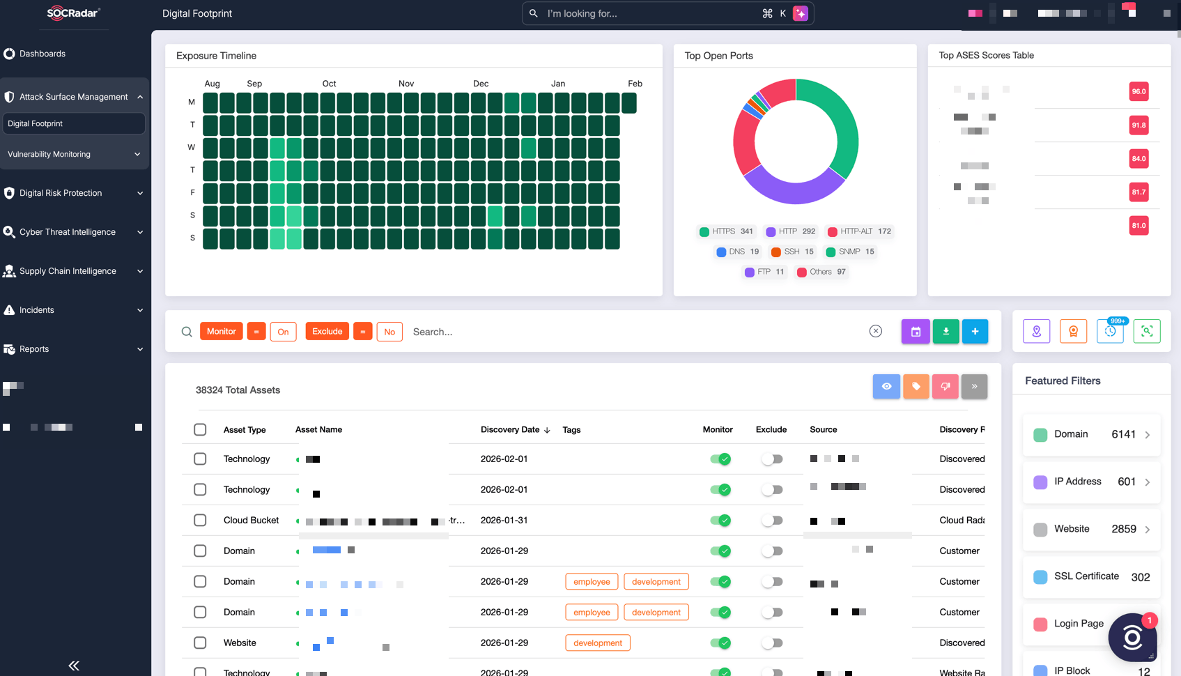
Task: Select all assets with header checkbox
Action: pyautogui.click(x=200, y=429)
